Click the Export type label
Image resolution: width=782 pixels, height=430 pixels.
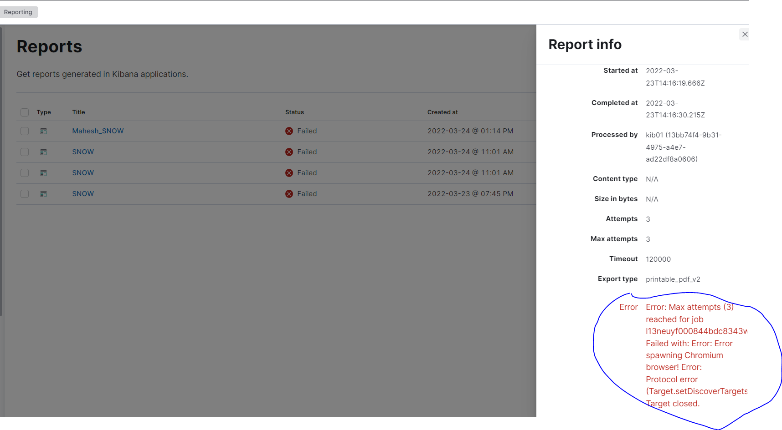click(617, 279)
